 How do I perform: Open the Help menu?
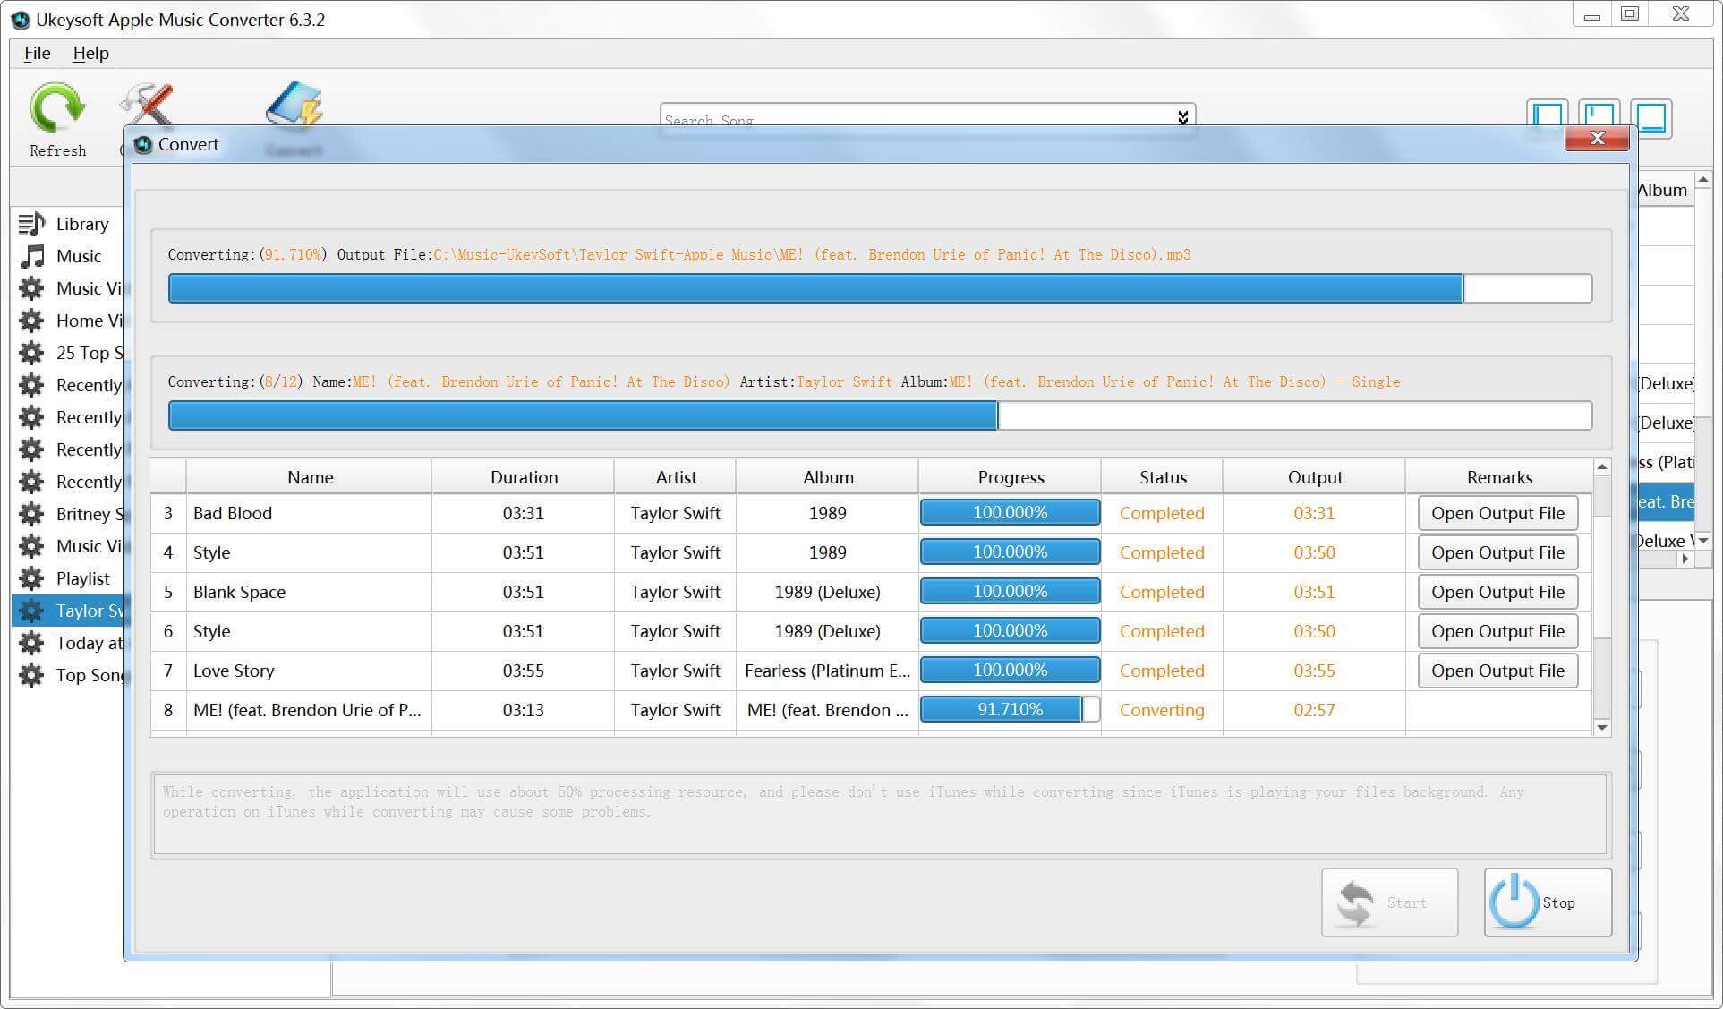[90, 52]
